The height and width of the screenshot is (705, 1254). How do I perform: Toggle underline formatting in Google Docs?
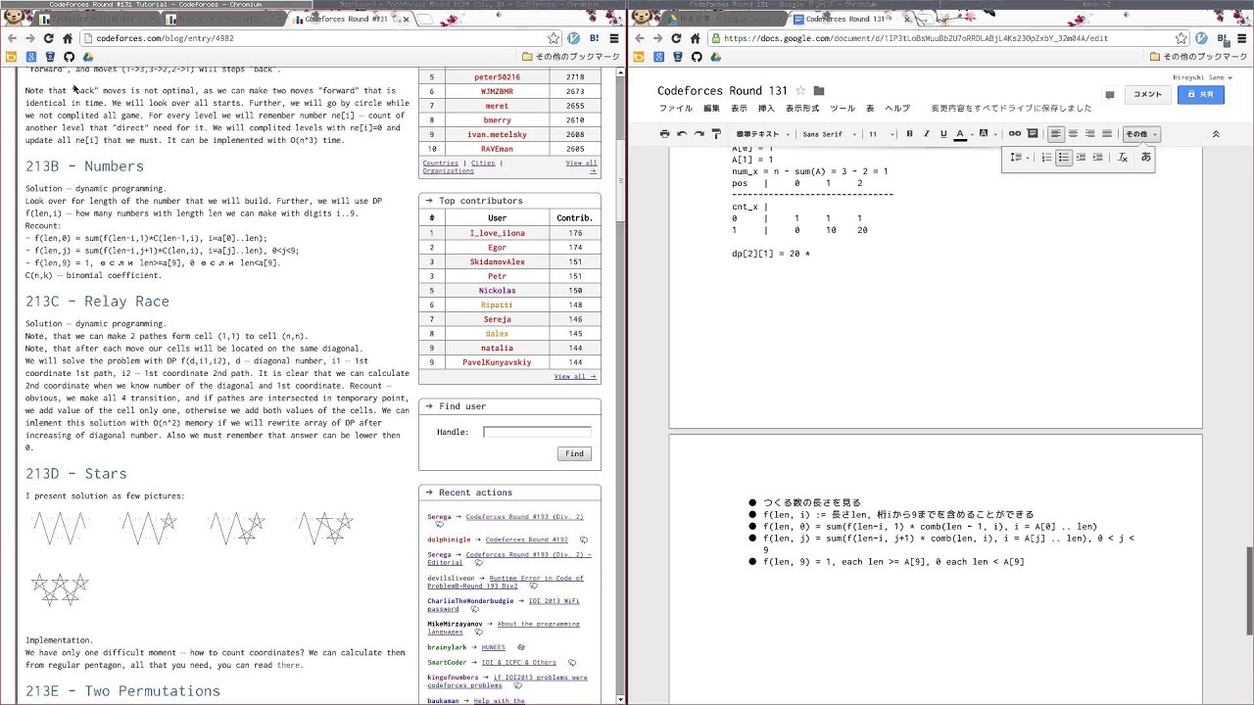(943, 134)
